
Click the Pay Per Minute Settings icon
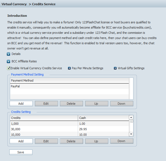click(x=69, y=68)
